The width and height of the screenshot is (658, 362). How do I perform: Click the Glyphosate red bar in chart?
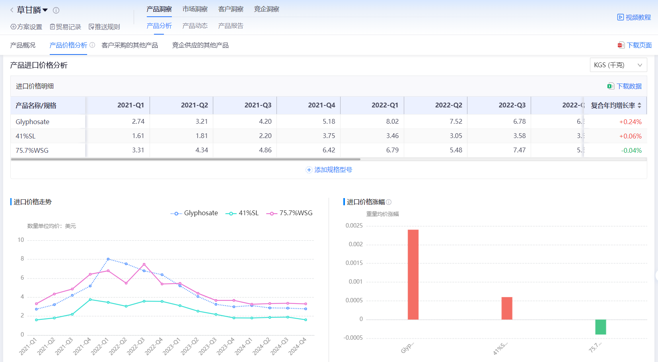[x=413, y=274]
